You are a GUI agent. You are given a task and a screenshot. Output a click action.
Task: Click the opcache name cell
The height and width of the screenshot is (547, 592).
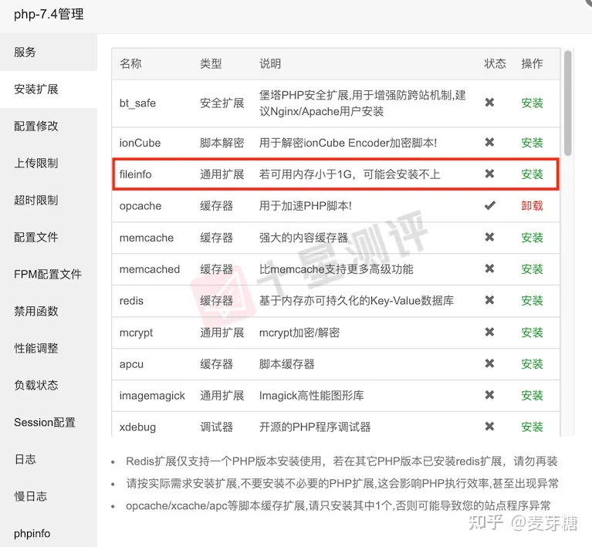pyautogui.click(x=140, y=206)
